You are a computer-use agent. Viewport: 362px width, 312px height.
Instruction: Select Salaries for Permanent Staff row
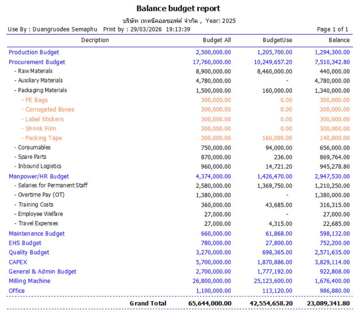point(53,186)
